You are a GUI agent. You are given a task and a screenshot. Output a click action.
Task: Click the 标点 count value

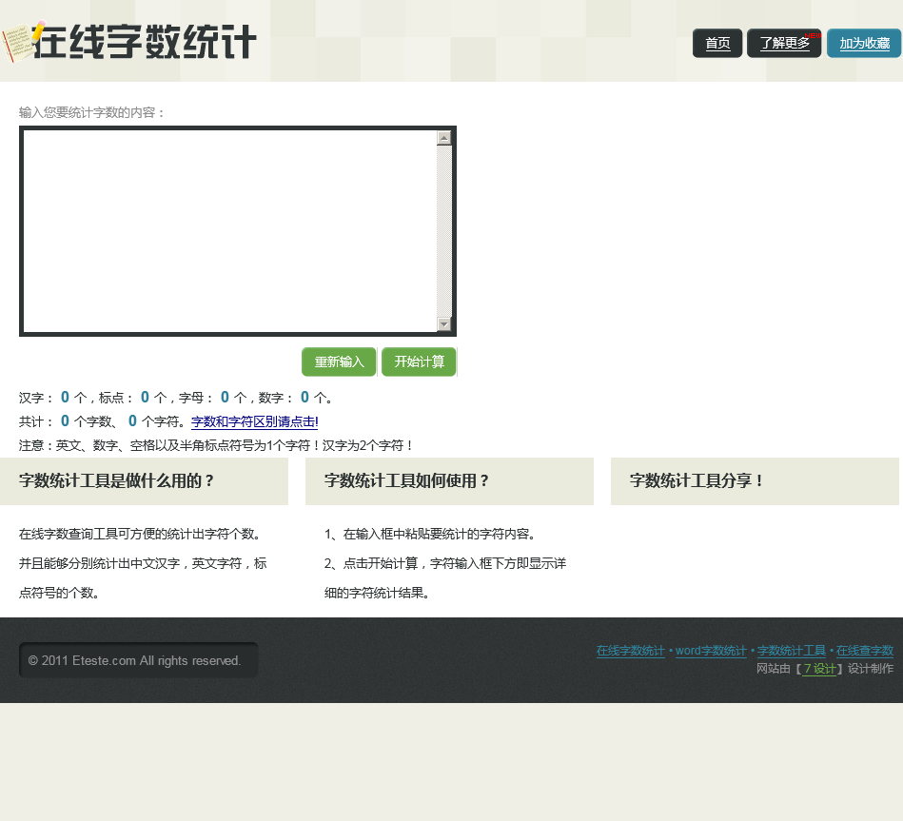146,398
